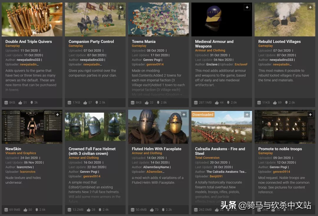Click the plus icon on the Towns Mania thumbnail
The image size is (318, 216).
(x=184, y=7)
